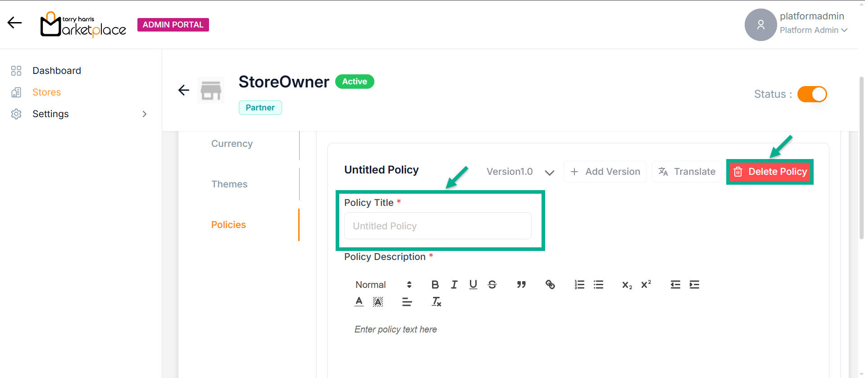Toggle underline text formatting
This screenshot has width=865, height=378.
coord(473,285)
